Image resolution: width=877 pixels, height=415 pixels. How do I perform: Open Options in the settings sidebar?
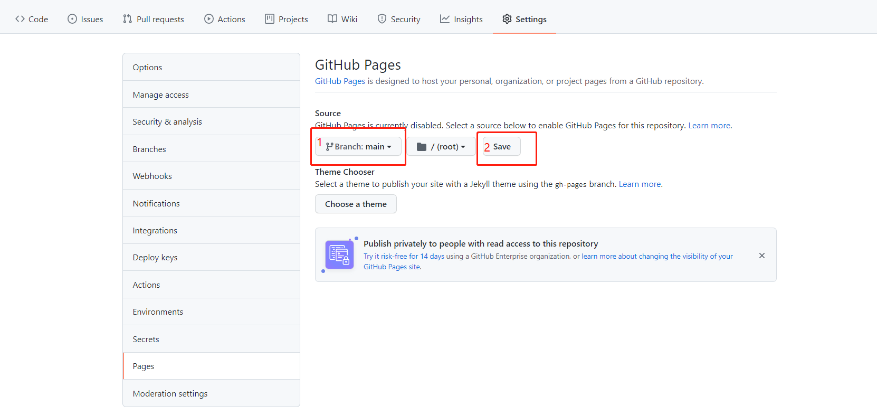pos(211,67)
